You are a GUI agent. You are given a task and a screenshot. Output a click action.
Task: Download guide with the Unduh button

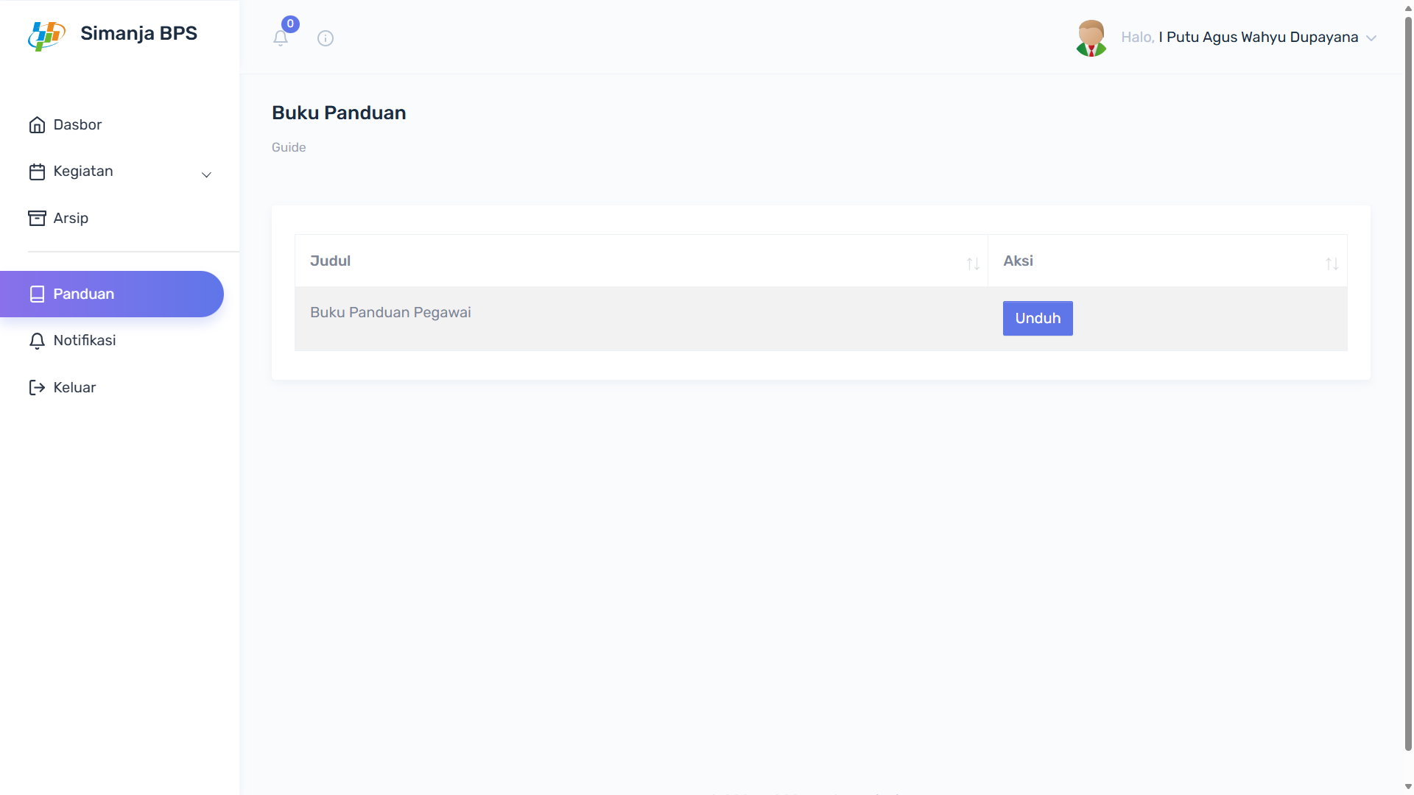(1038, 318)
